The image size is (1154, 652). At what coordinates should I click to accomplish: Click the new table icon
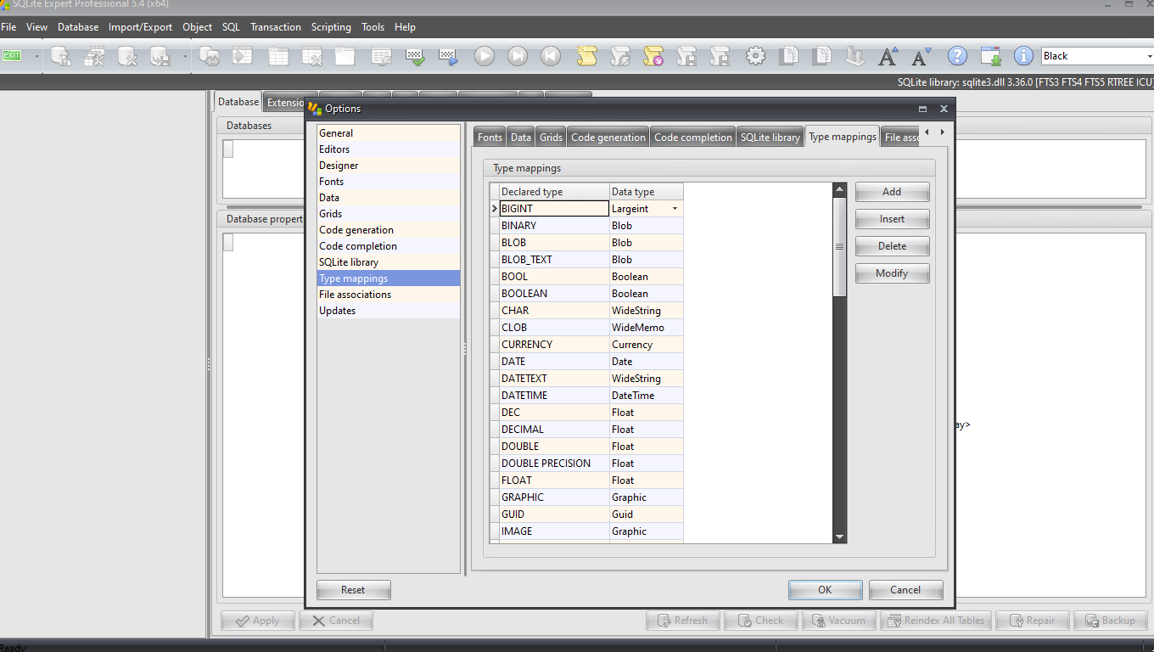(278, 56)
